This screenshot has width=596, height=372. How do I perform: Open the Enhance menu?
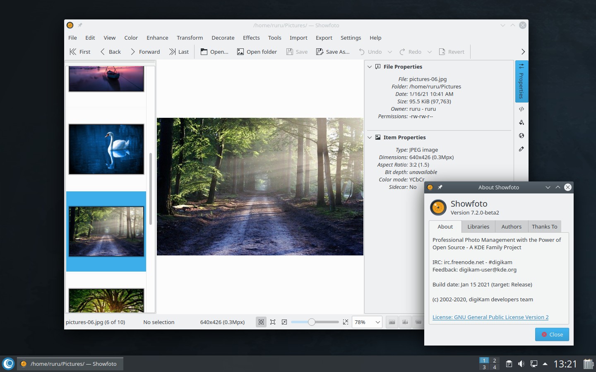(157, 38)
